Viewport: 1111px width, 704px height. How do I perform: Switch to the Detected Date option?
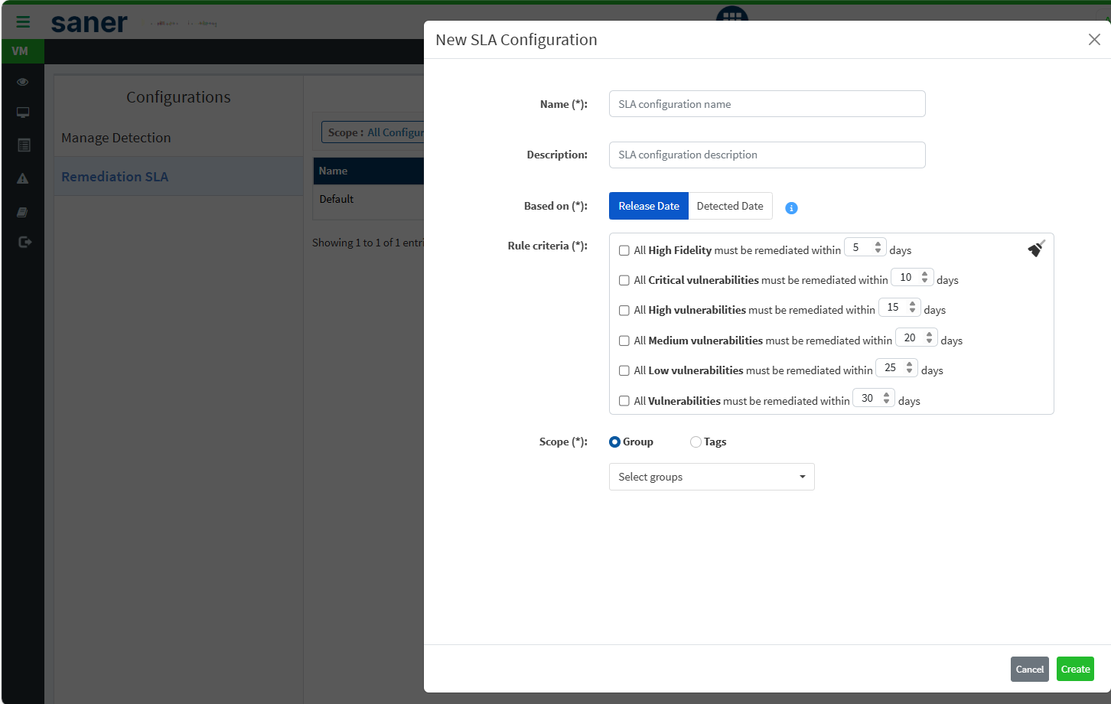pyautogui.click(x=730, y=206)
